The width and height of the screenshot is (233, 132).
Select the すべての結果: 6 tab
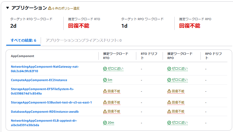23,40
